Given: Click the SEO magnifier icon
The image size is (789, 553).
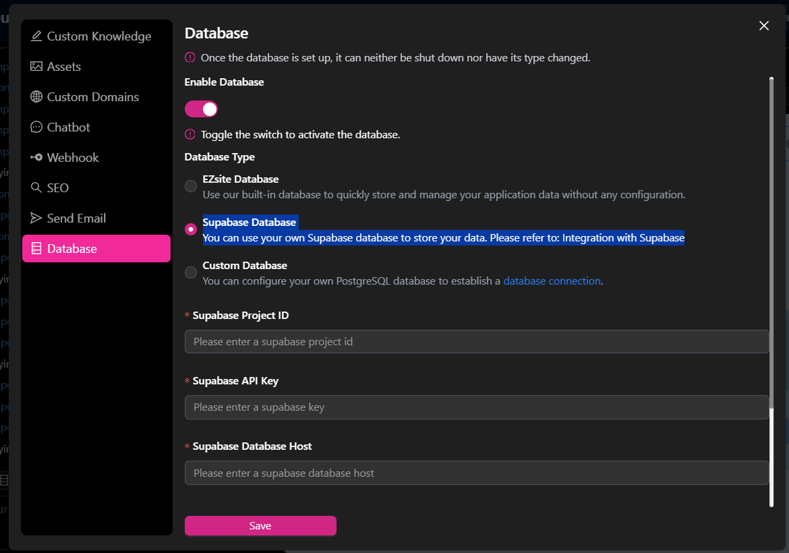Looking at the screenshot, I should (36, 187).
